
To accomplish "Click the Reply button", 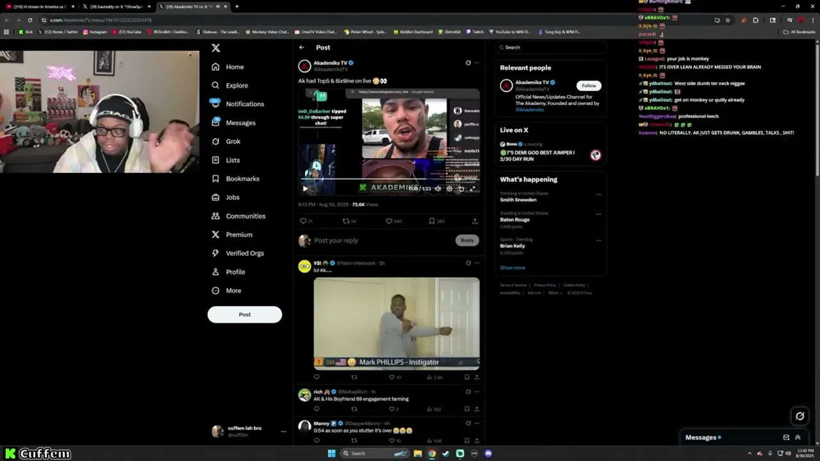I will (x=467, y=240).
